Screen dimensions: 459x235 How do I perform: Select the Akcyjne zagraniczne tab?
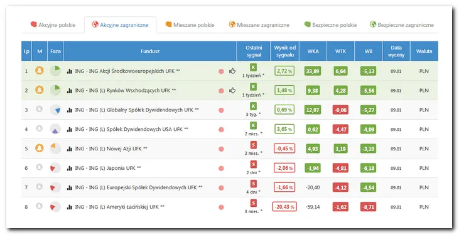[120, 25]
